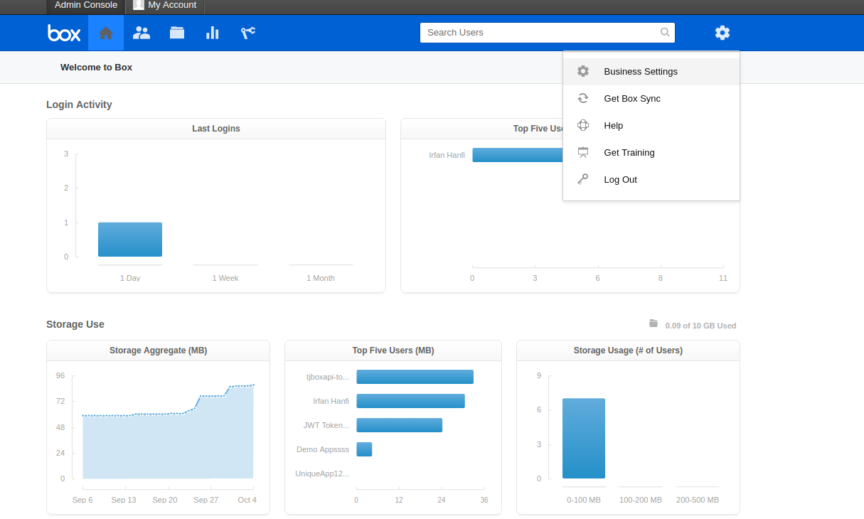
Task: Click the 1 Day logins bar
Action: pos(130,240)
